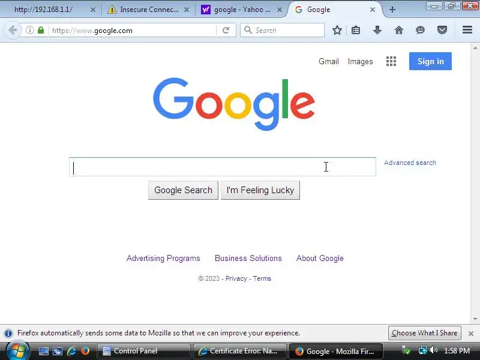Click the Sign in button
This screenshot has width=480, height=360.
pos(430,61)
